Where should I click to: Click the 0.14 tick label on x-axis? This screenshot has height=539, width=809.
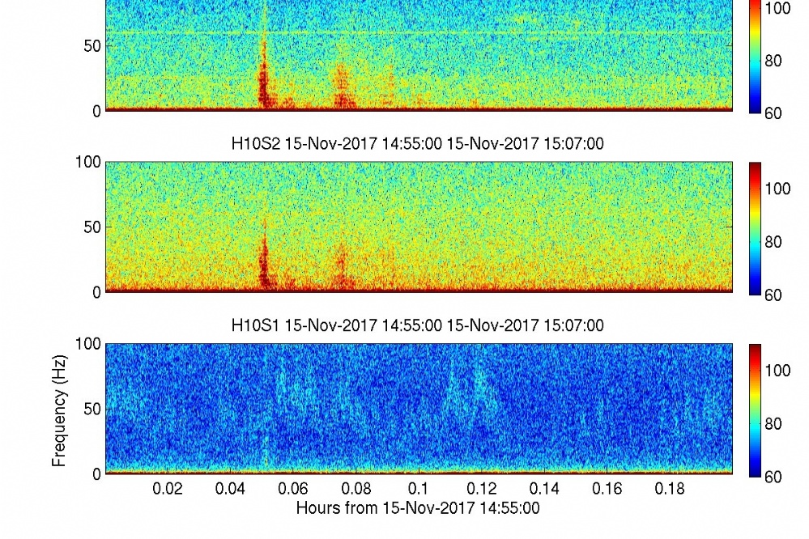point(543,490)
